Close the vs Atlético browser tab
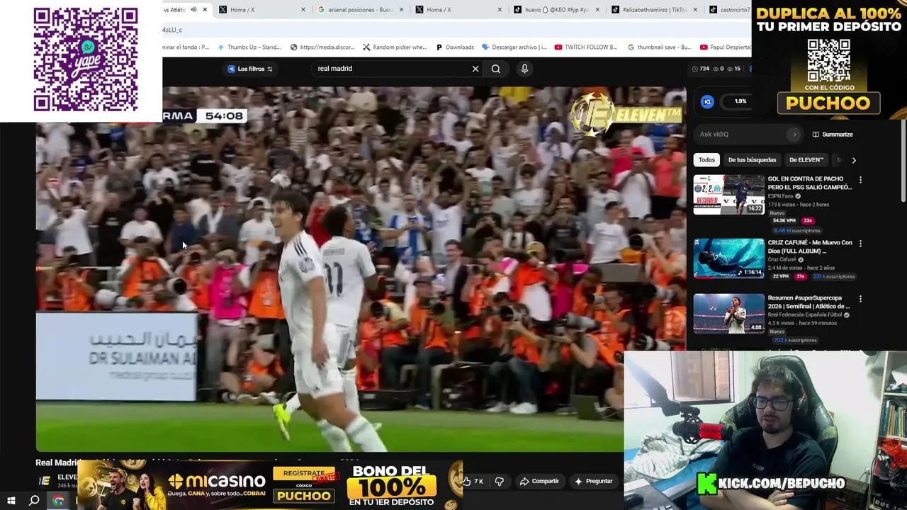The image size is (907, 510). 205,10
